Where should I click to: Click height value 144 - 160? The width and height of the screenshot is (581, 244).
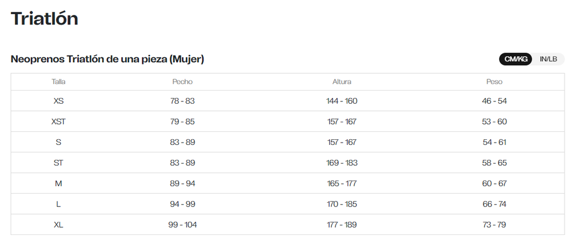pyautogui.click(x=342, y=101)
